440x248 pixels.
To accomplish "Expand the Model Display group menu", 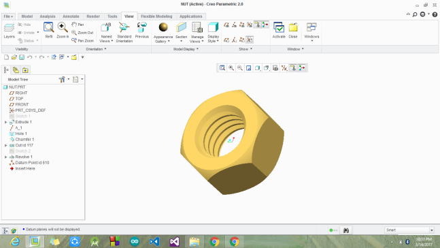I will coord(186,49).
